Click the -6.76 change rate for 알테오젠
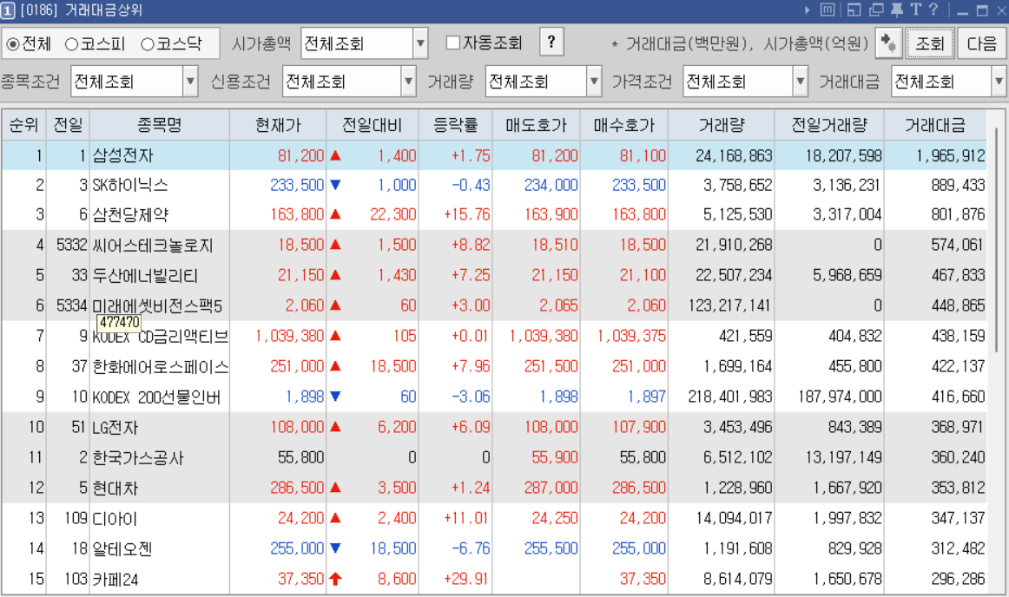1009x597 pixels. point(471,548)
